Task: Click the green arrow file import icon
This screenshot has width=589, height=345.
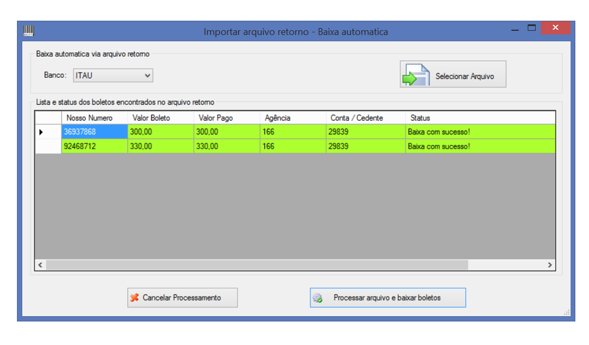Action: [415, 74]
